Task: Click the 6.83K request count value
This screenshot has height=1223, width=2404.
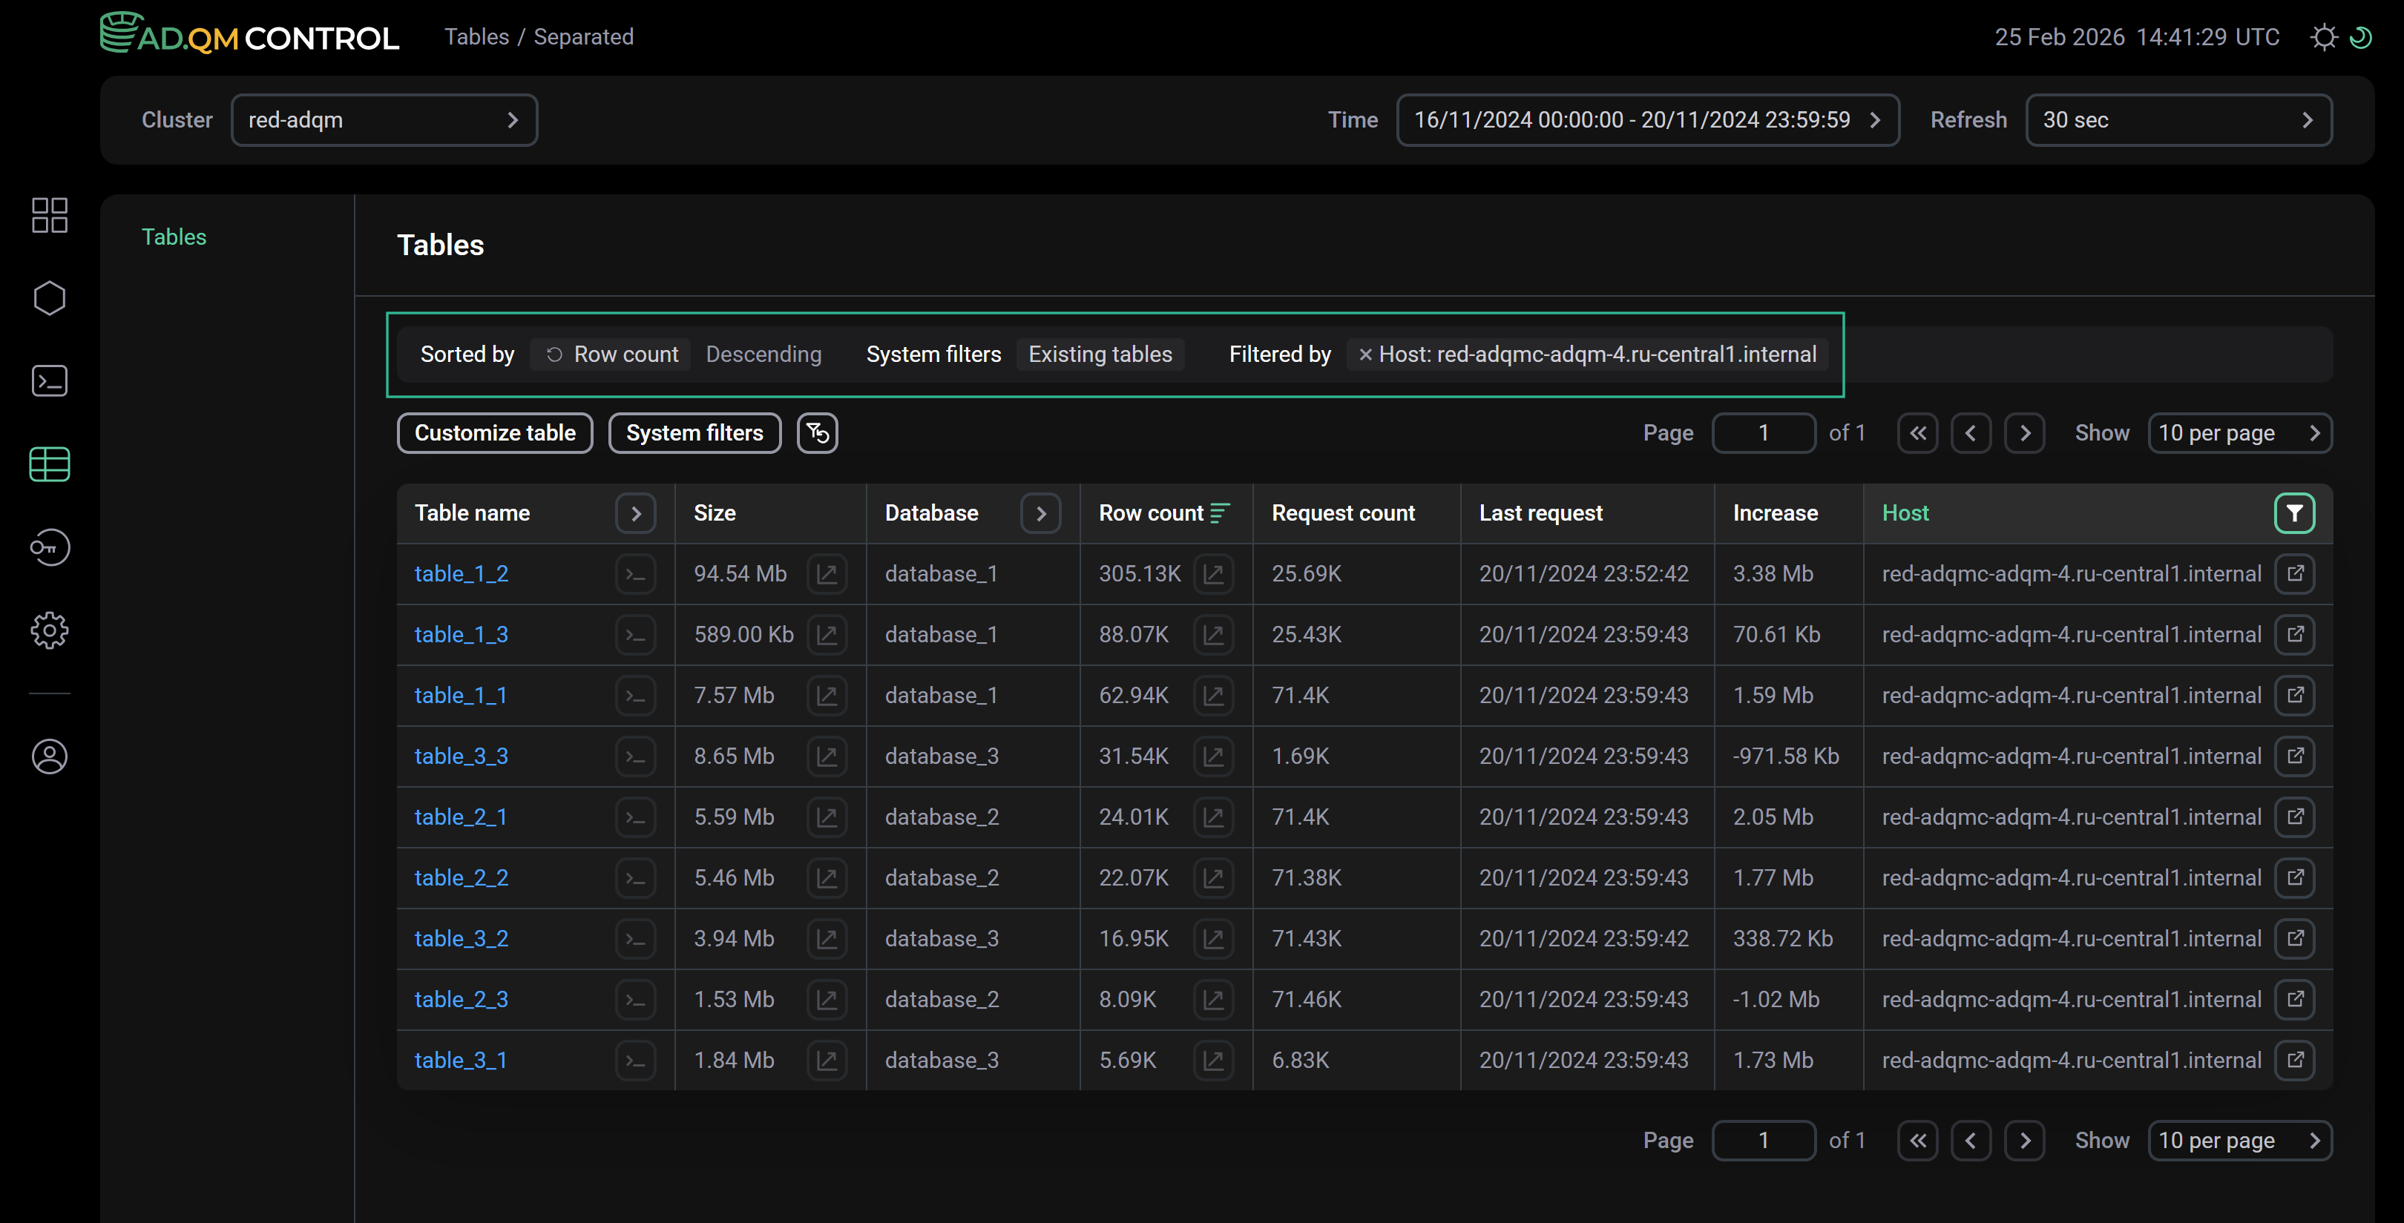Action: (1300, 1061)
